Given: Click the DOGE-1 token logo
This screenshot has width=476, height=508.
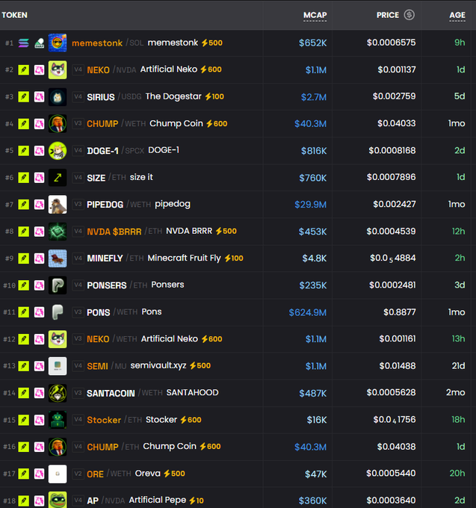Looking at the screenshot, I should coord(58,151).
